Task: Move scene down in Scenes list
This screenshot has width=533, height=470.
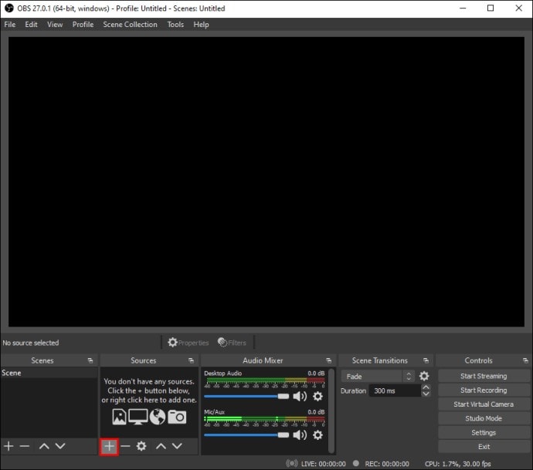Action: (x=60, y=446)
